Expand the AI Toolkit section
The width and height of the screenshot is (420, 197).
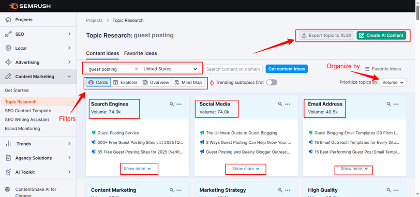point(69,172)
